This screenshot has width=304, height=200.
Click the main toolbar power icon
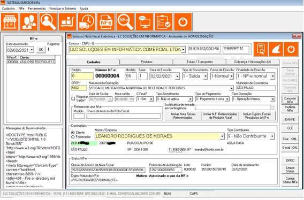[x=183, y=22]
